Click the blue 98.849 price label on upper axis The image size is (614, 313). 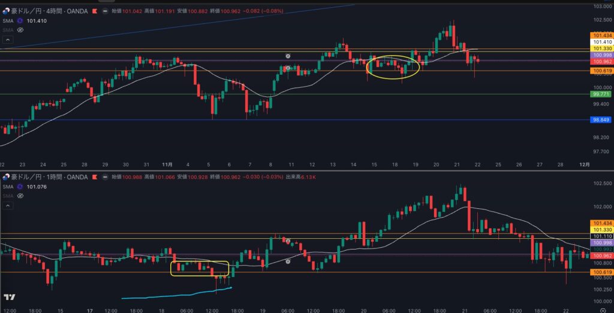[x=601, y=120]
